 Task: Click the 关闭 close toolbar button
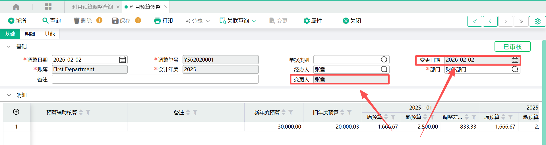[x=352, y=21]
